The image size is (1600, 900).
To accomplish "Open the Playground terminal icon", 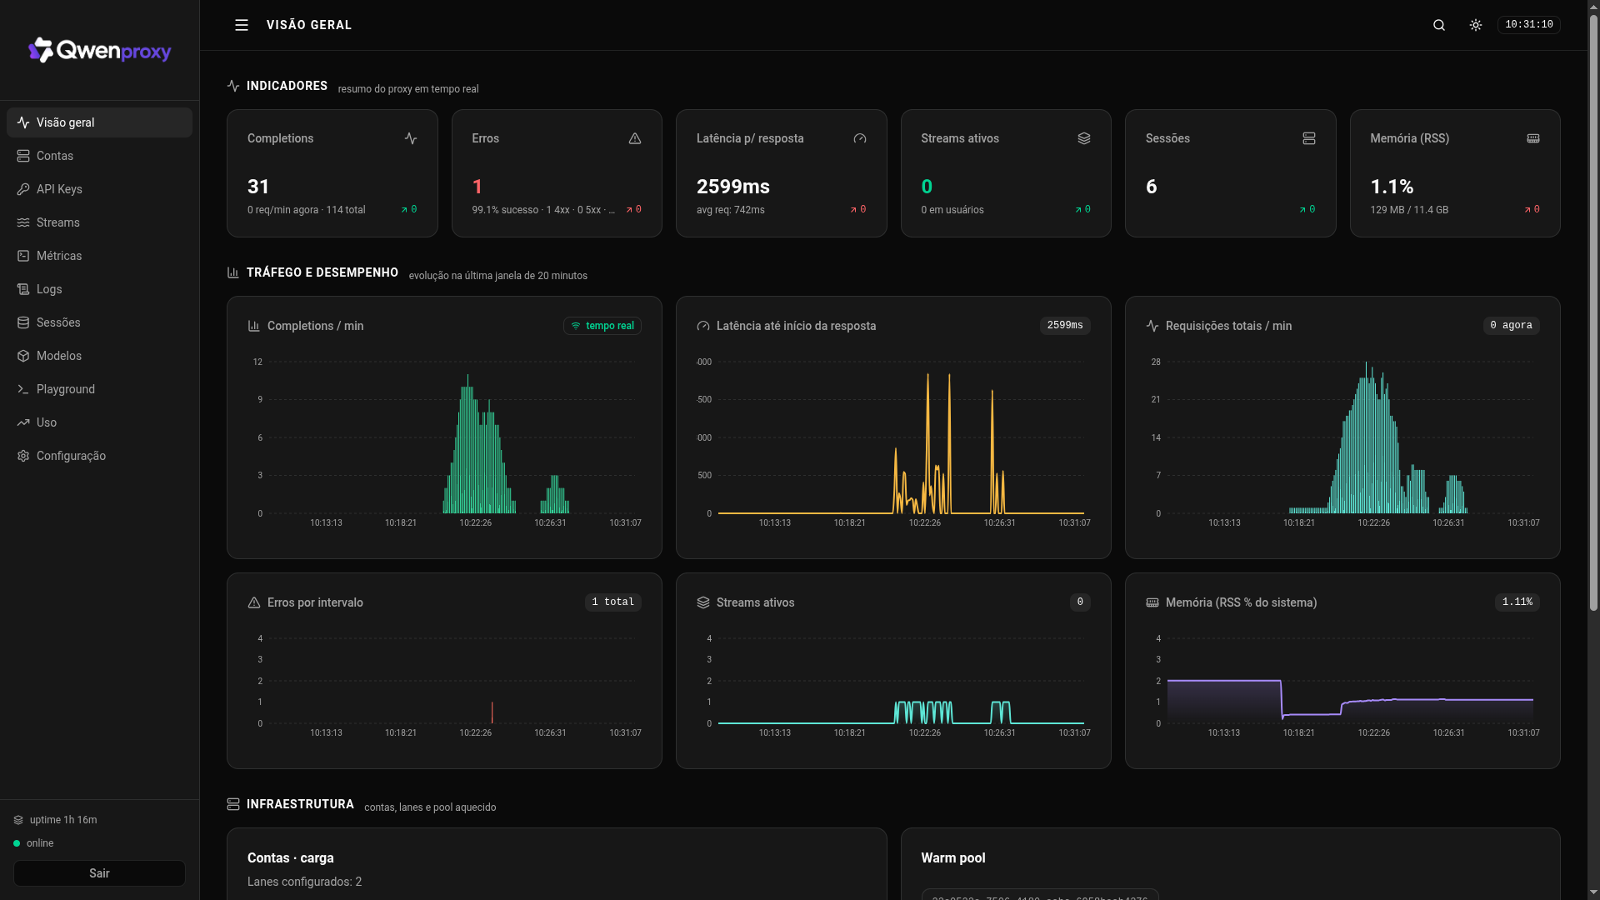I will (x=23, y=389).
